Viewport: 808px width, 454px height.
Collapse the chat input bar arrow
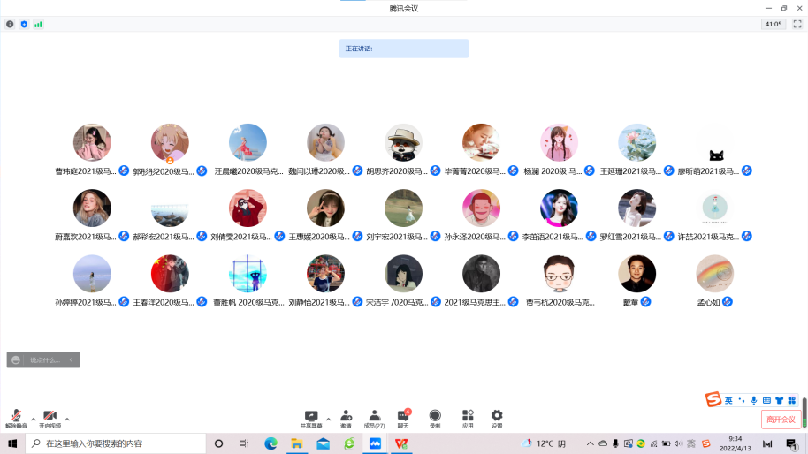[x=72, y=359]
